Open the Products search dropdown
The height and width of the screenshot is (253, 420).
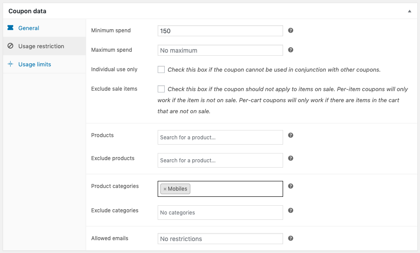click(x=220, y=137)
